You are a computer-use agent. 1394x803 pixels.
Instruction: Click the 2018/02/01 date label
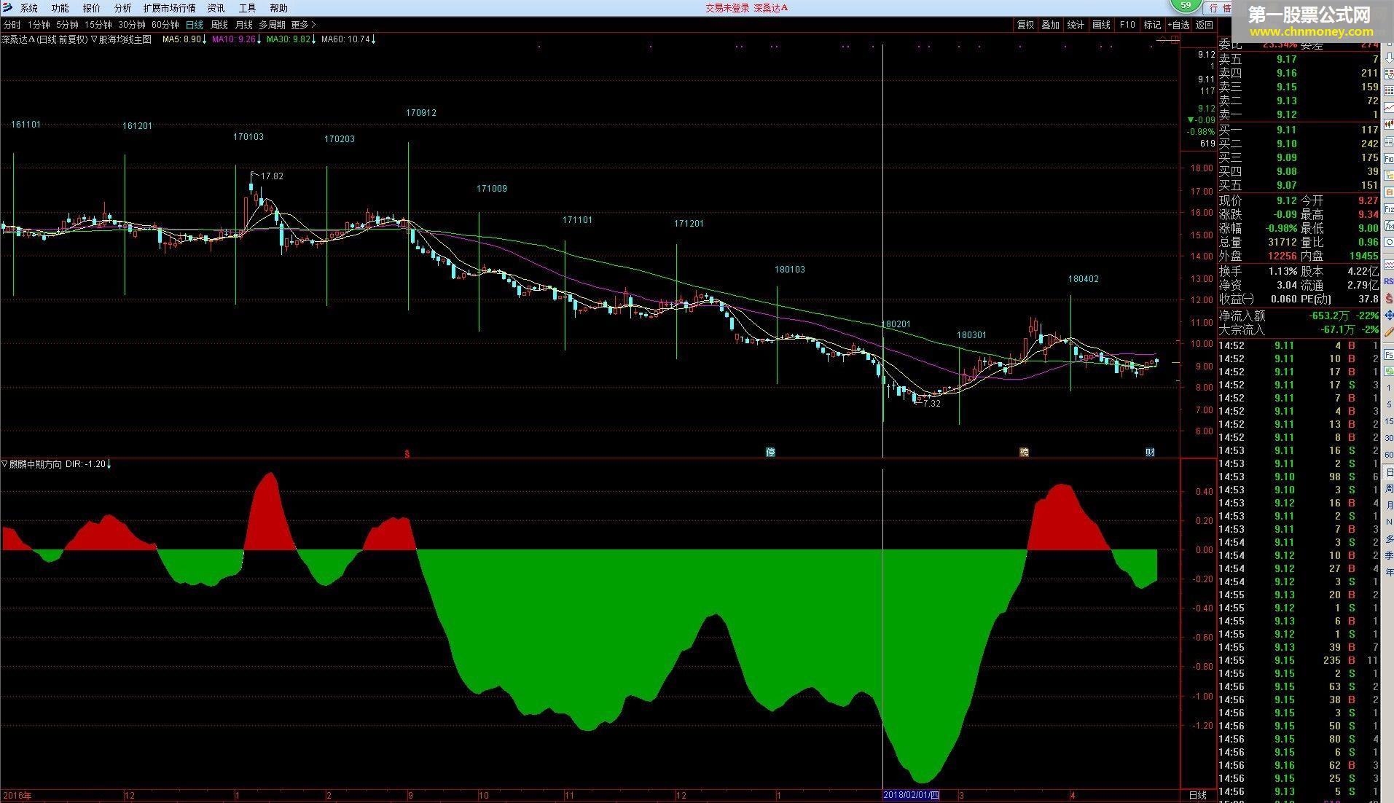point(911,795)
